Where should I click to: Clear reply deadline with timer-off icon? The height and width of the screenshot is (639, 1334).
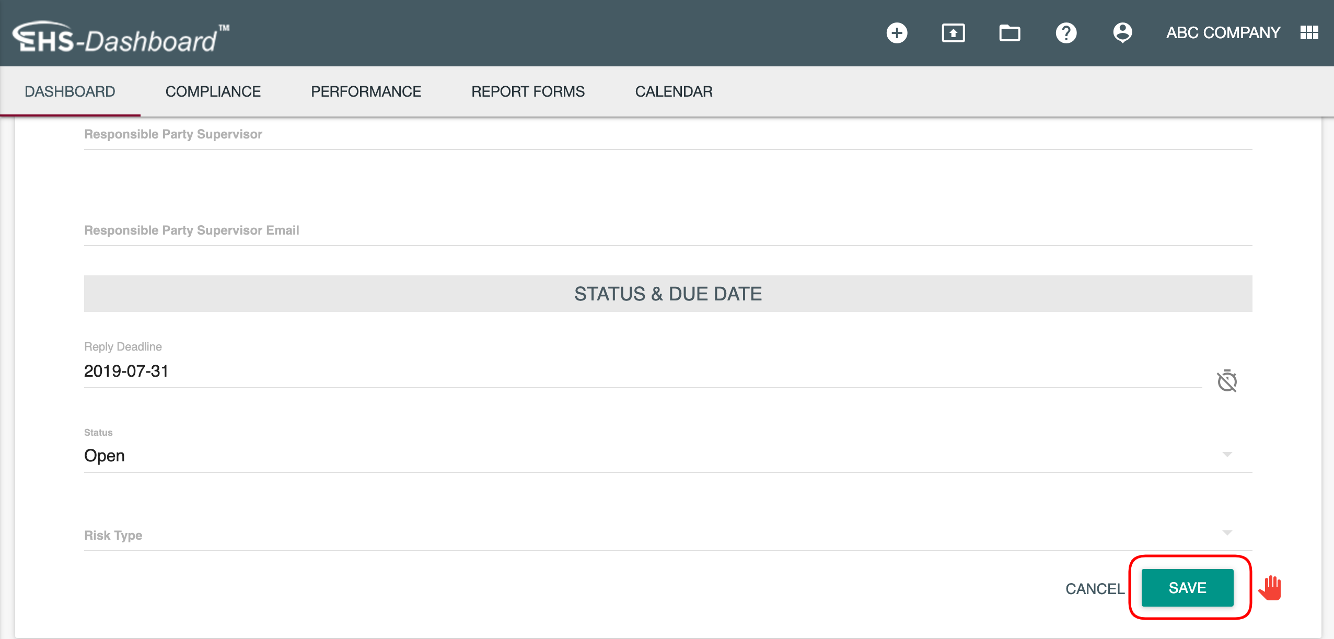coord(1227,381)
